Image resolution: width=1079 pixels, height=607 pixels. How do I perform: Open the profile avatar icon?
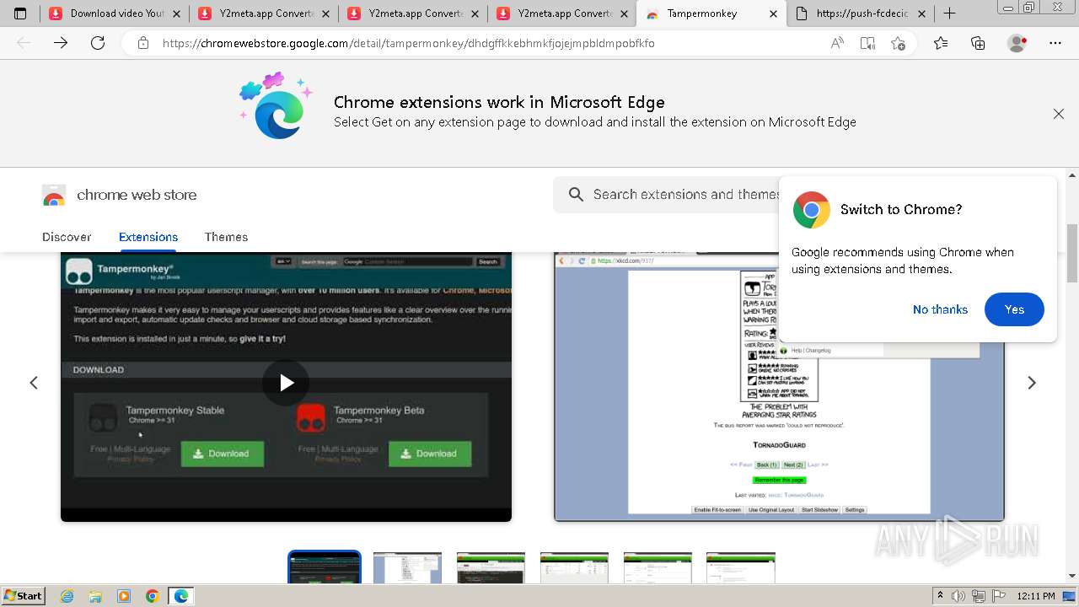(1017, 43)
